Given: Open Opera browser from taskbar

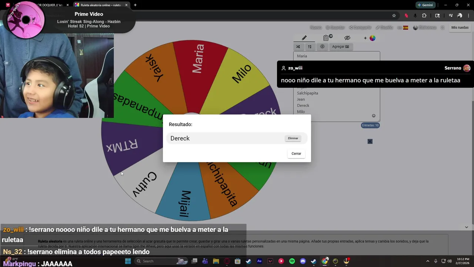Looking at the screenshot, I should coord(227,261).
